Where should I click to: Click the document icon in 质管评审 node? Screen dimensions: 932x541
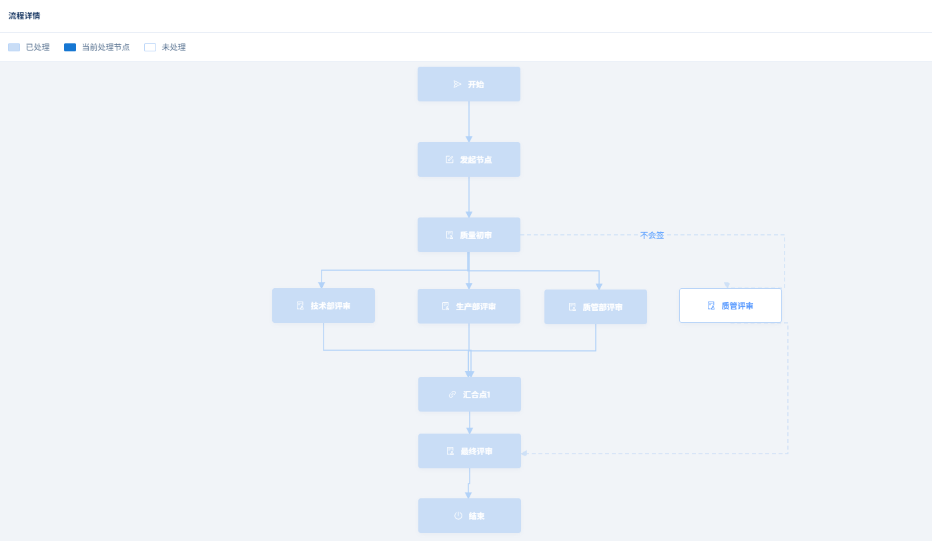coord(711,306)
